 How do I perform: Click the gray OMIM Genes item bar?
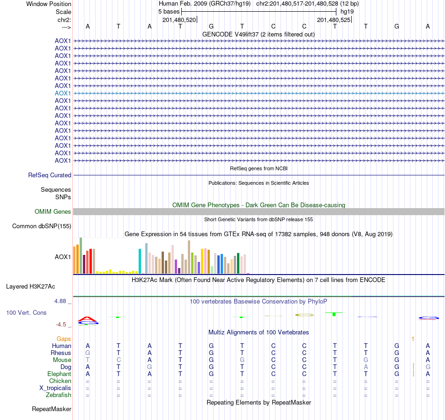(259, 212)
